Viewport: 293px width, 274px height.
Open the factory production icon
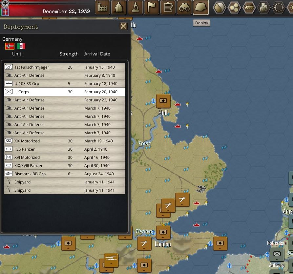[x=102, y=7]
